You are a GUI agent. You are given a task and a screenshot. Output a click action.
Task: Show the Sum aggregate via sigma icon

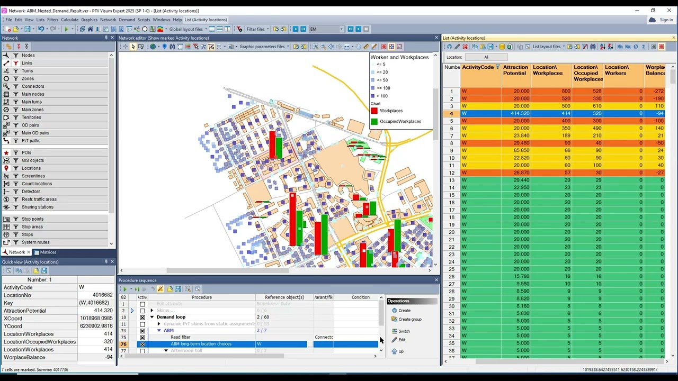(x=644, y=47)
